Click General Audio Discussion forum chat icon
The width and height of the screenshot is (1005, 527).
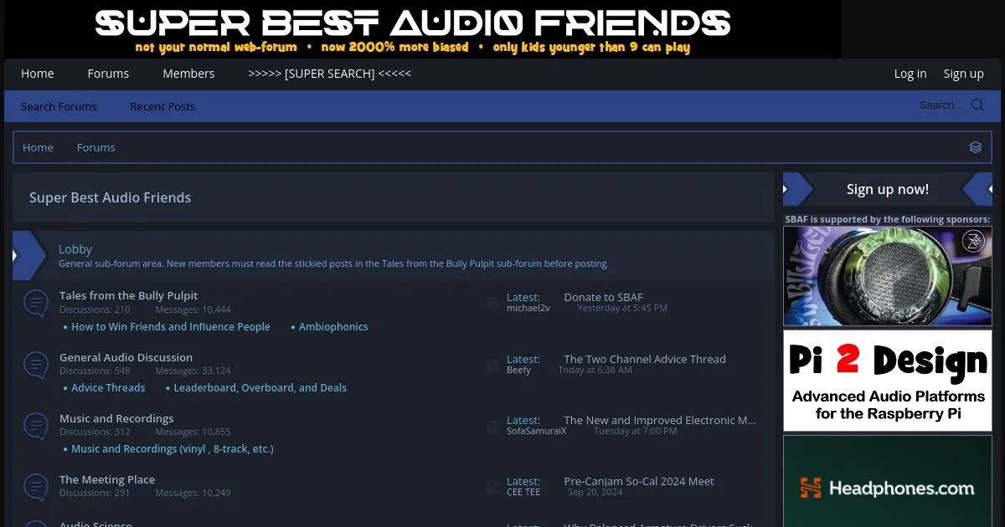(35, 365)
